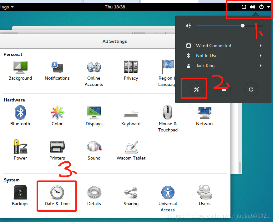Screen dimensions: 273x222
Task: Click the All Settings title
Action: [x=115, y=41]
